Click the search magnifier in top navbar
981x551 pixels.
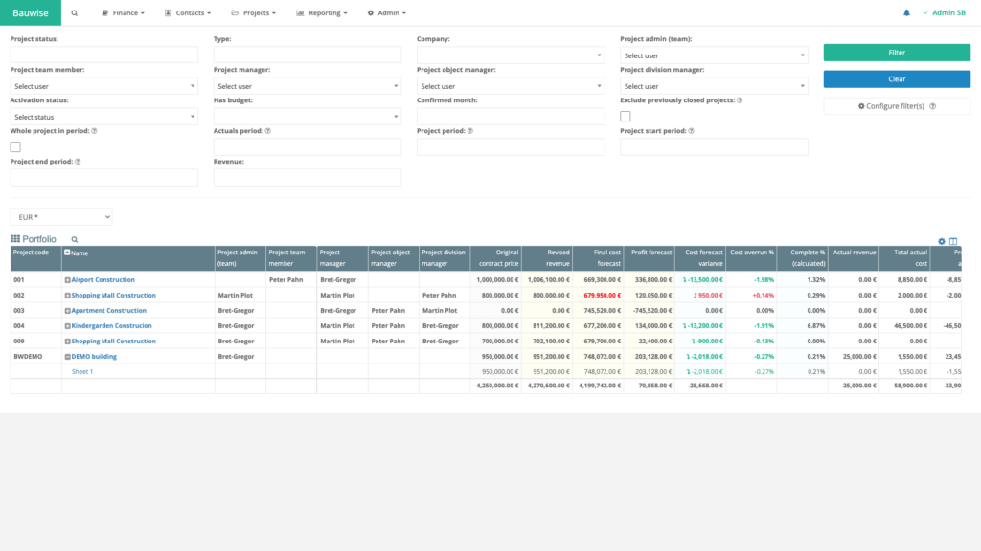pyautogui.click(x=75, y=13)
